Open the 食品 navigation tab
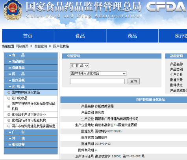Image resolution: width=187 pixels, height=160 pixels. (x=80, y=36)
